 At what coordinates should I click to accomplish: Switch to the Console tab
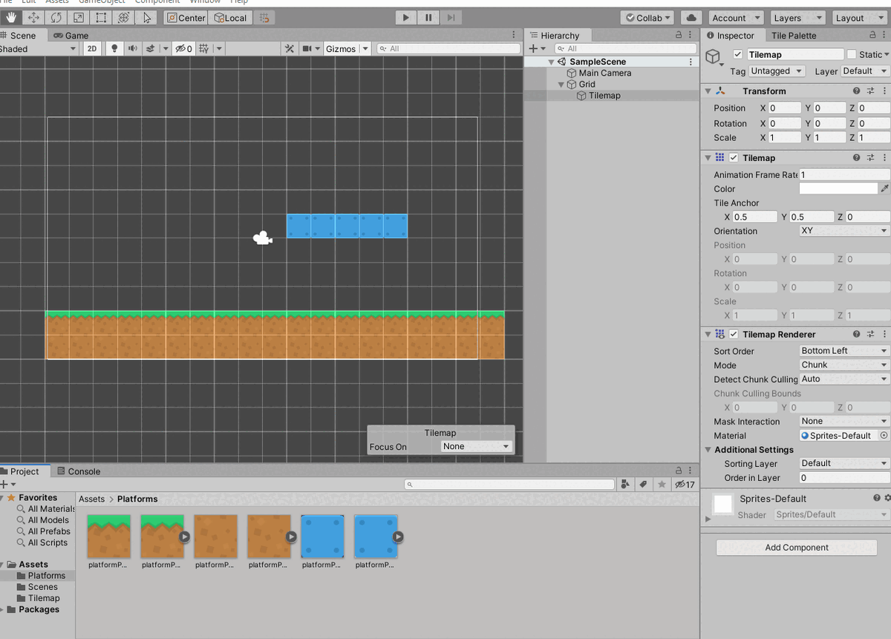(78, 471)
